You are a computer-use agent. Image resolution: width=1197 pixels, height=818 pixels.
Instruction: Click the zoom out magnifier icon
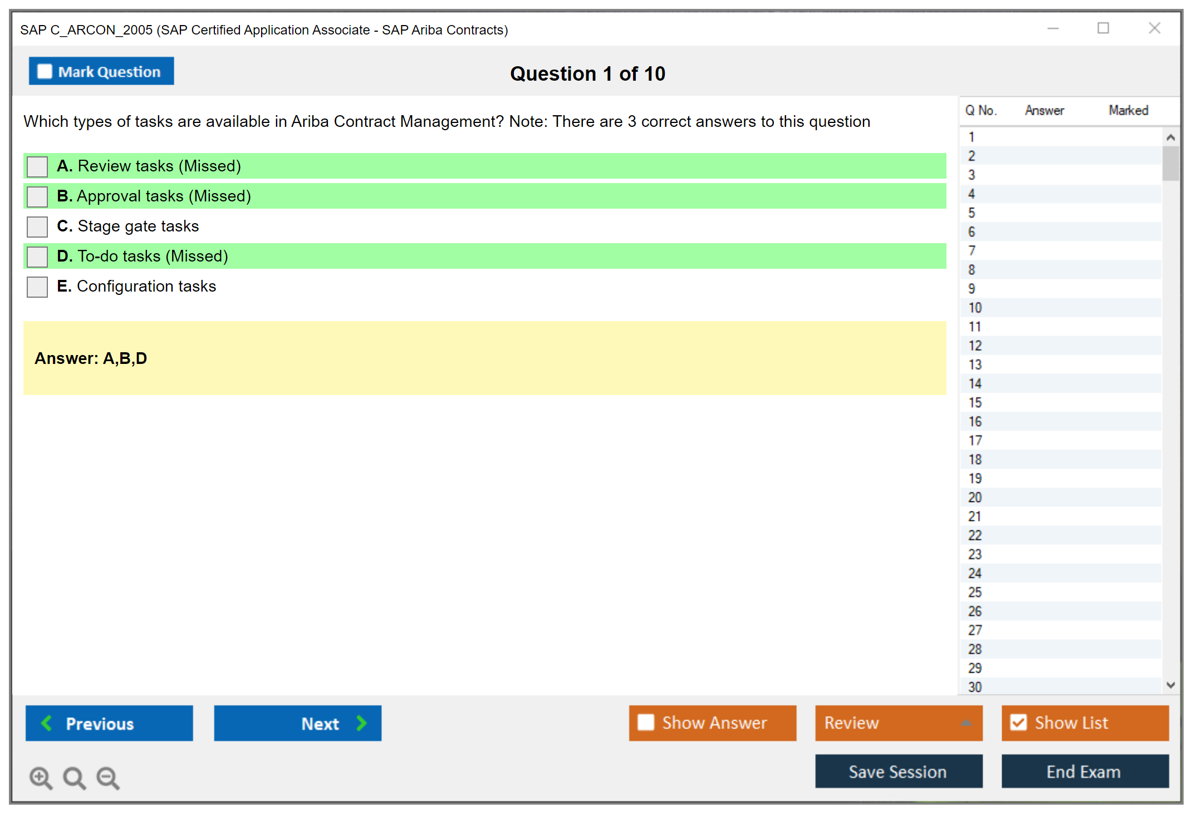[107, 777]
